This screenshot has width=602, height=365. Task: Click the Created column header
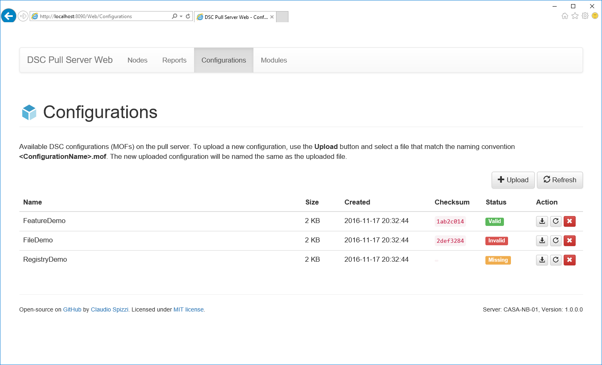tap(357, 202)
